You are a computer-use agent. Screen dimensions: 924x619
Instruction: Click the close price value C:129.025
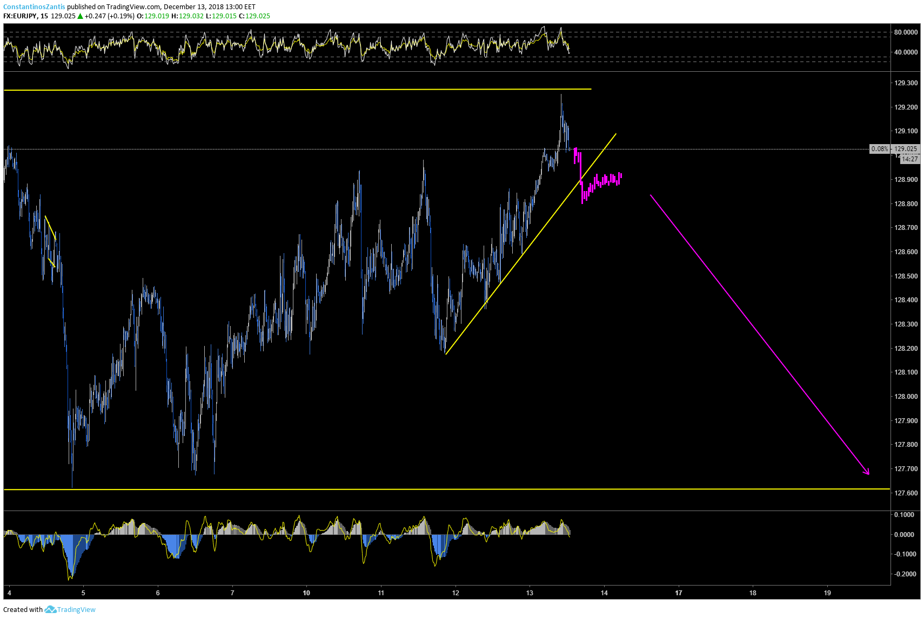(255, 16)
